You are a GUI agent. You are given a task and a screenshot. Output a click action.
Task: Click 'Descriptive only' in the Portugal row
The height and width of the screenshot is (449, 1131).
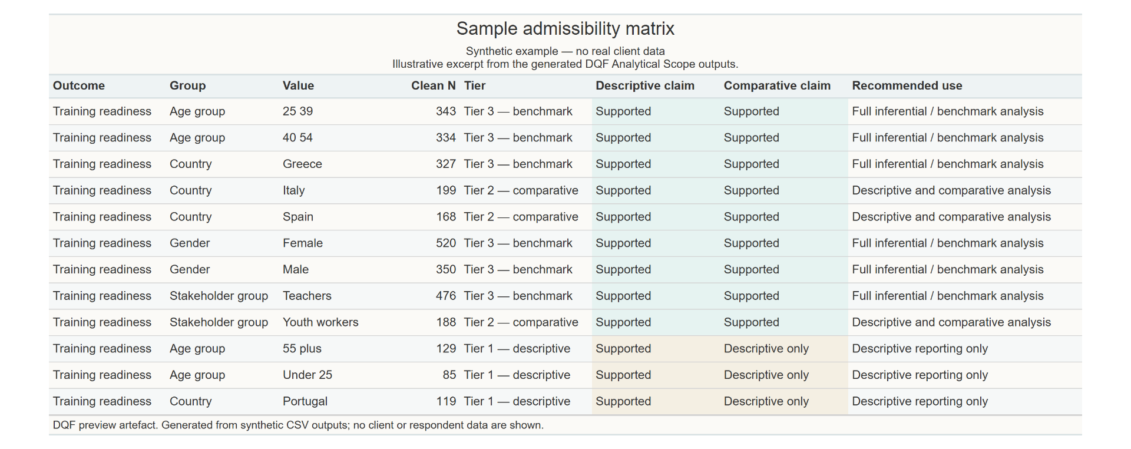pos(766,401)
